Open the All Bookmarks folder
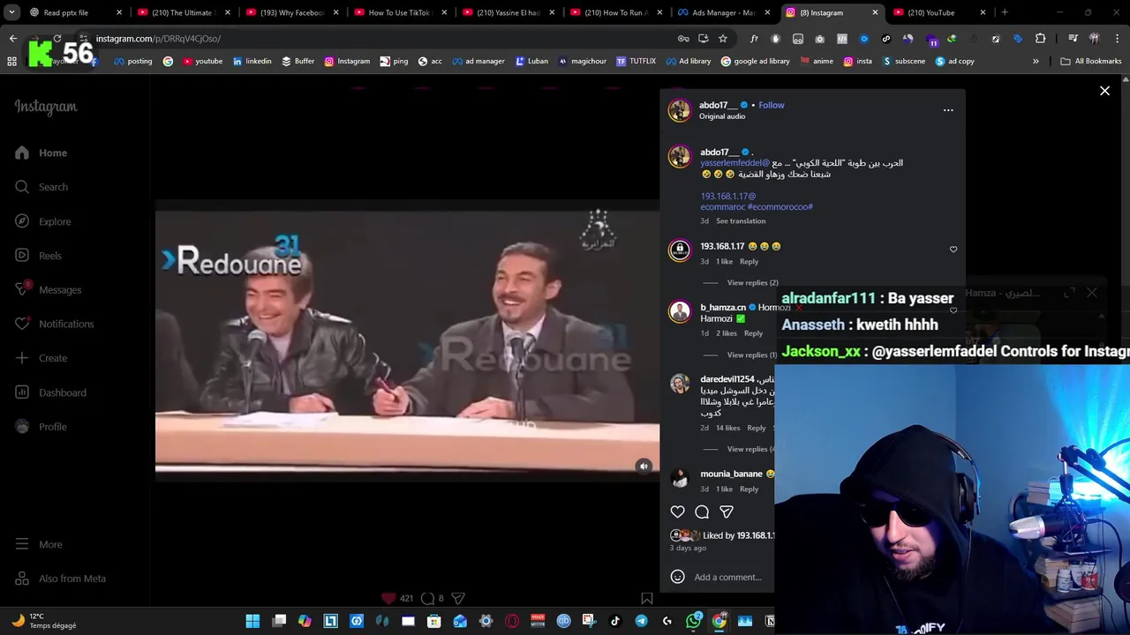1130x635 pixels. [1091, 61]
